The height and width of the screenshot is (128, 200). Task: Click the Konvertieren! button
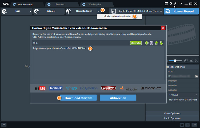tap(181, 11)
